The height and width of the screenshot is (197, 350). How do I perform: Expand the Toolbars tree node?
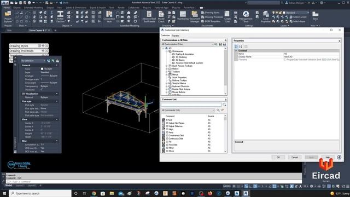pos(167,72)
